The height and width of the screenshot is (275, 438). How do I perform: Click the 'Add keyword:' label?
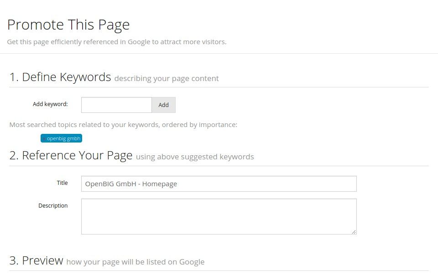click(50, 104)
